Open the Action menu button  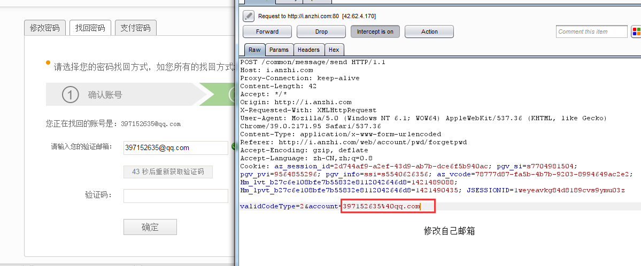(x=429, y=32)
